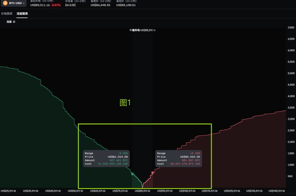Click the US$105,511.16 x-axis label
The image size is (296, 196).
(x=187, y=191)
